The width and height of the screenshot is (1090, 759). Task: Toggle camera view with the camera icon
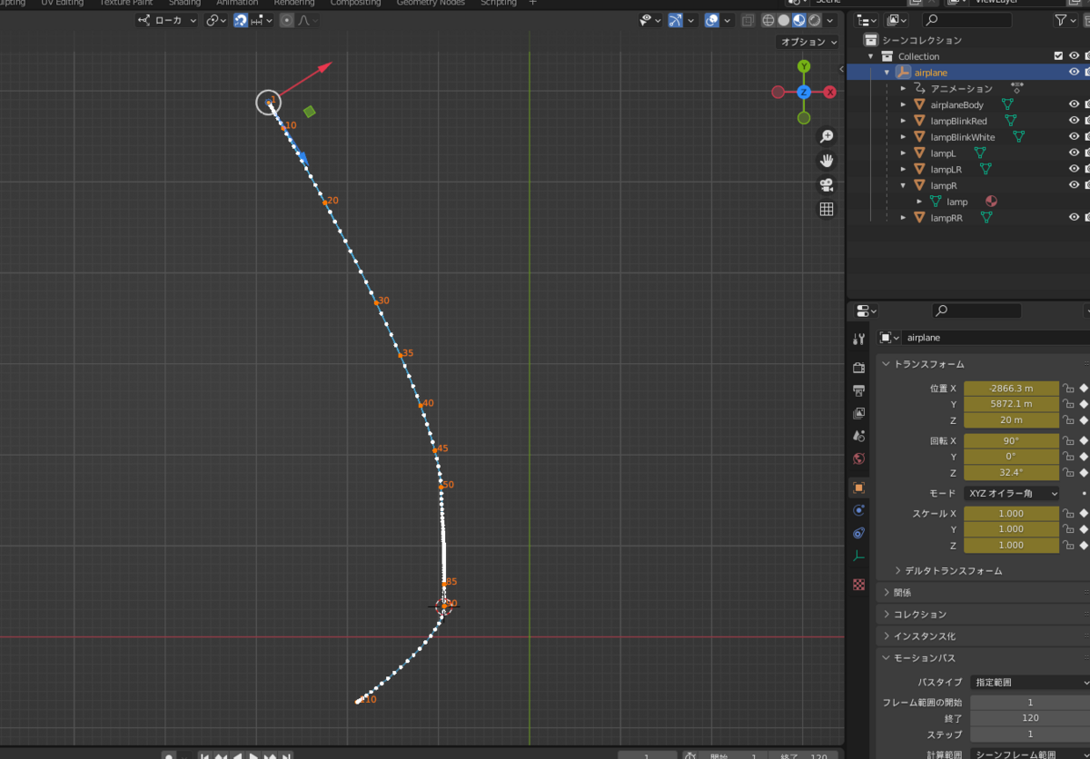coord(827,185)
